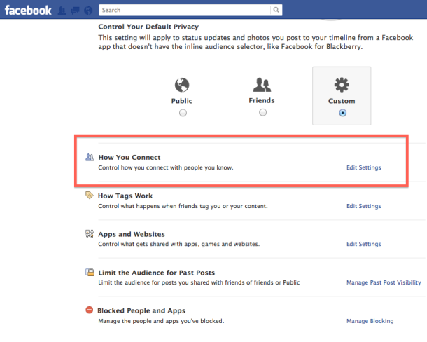Select the Friends radio button

[262, 112]
